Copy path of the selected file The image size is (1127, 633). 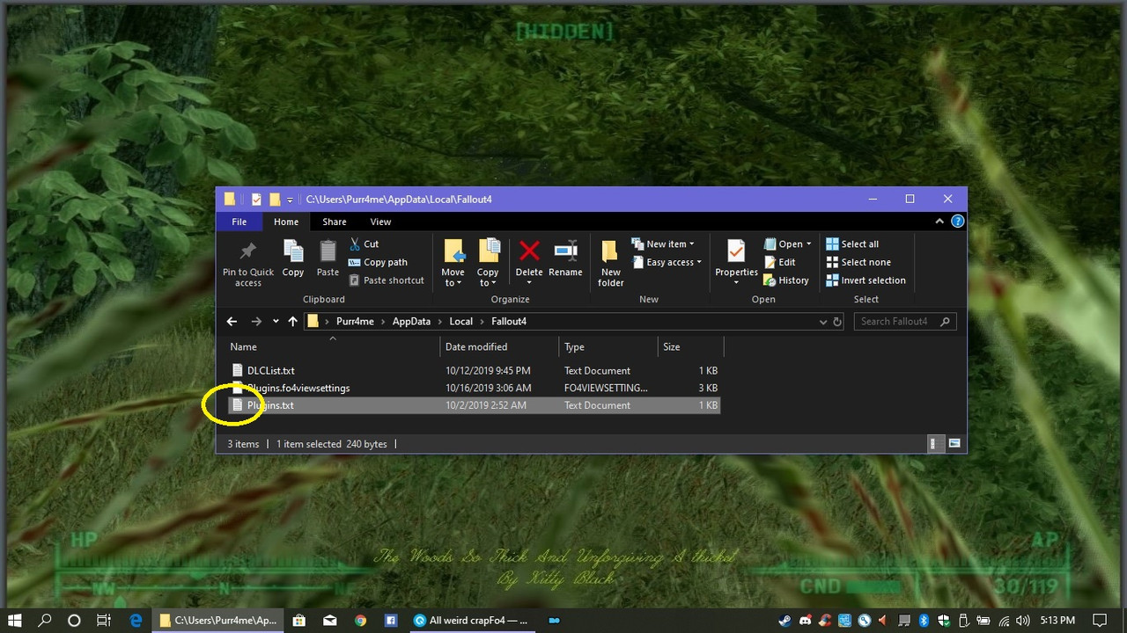378,262
